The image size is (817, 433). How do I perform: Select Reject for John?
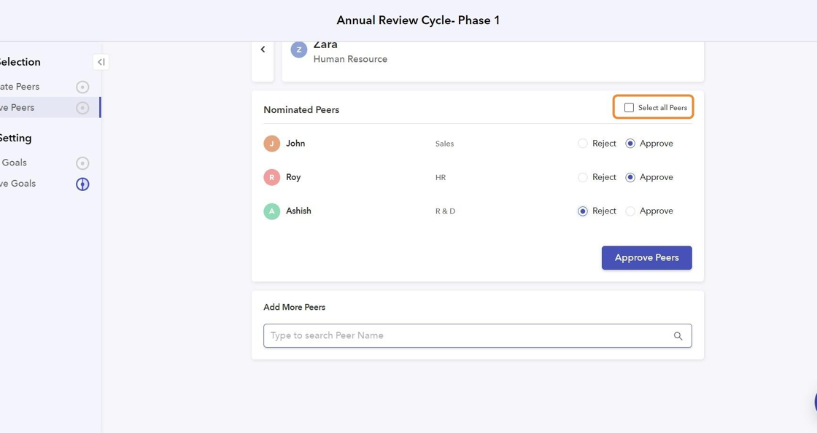(583, 144)
